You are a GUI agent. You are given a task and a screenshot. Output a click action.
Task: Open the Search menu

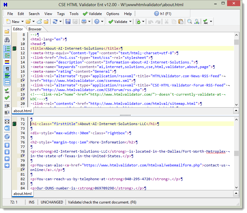[x=34, y=14]
